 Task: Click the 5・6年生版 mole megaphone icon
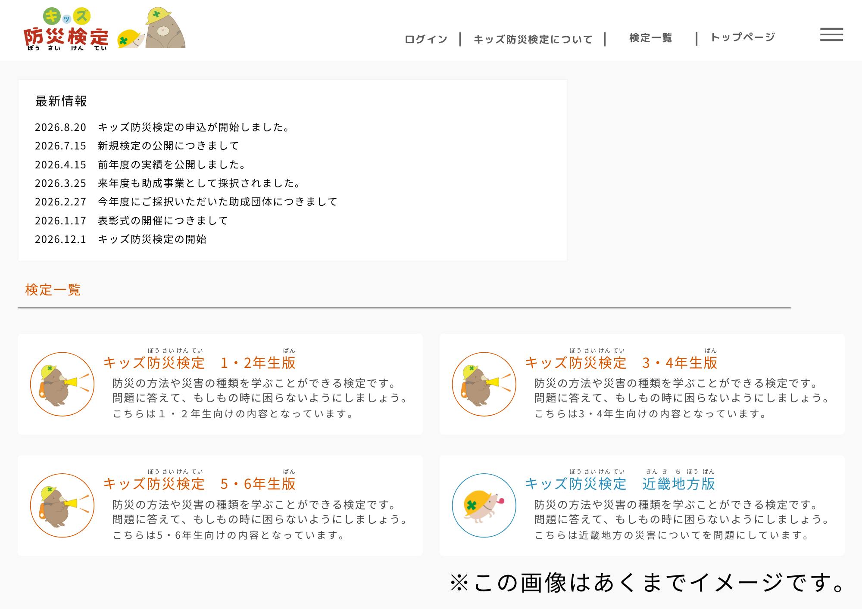(62, 505)
